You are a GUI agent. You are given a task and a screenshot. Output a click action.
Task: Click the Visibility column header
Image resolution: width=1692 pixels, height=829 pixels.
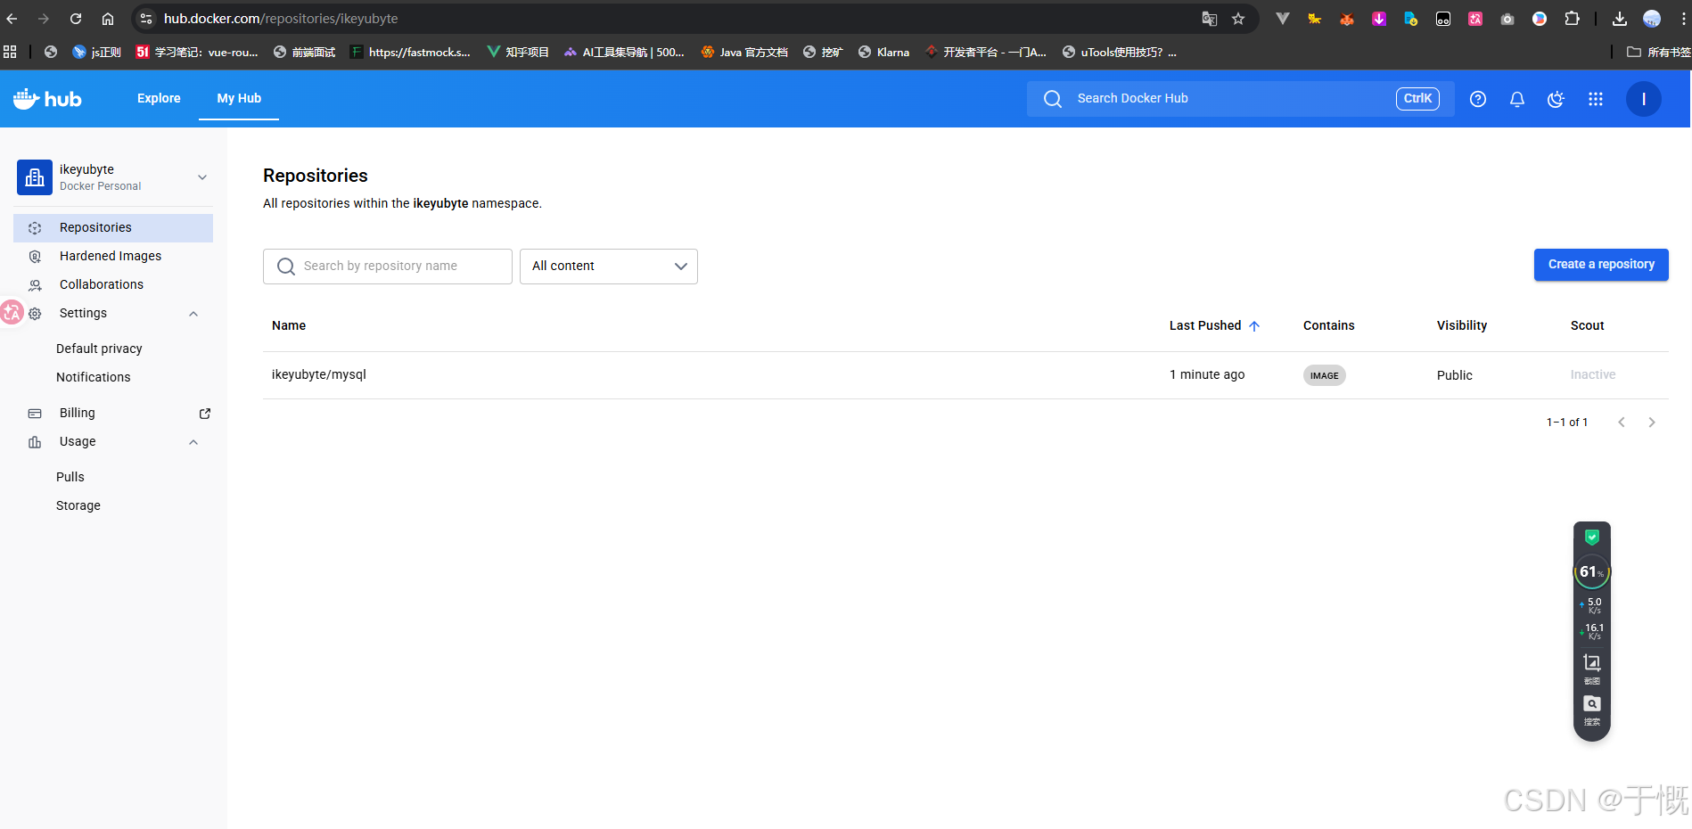1462,326
